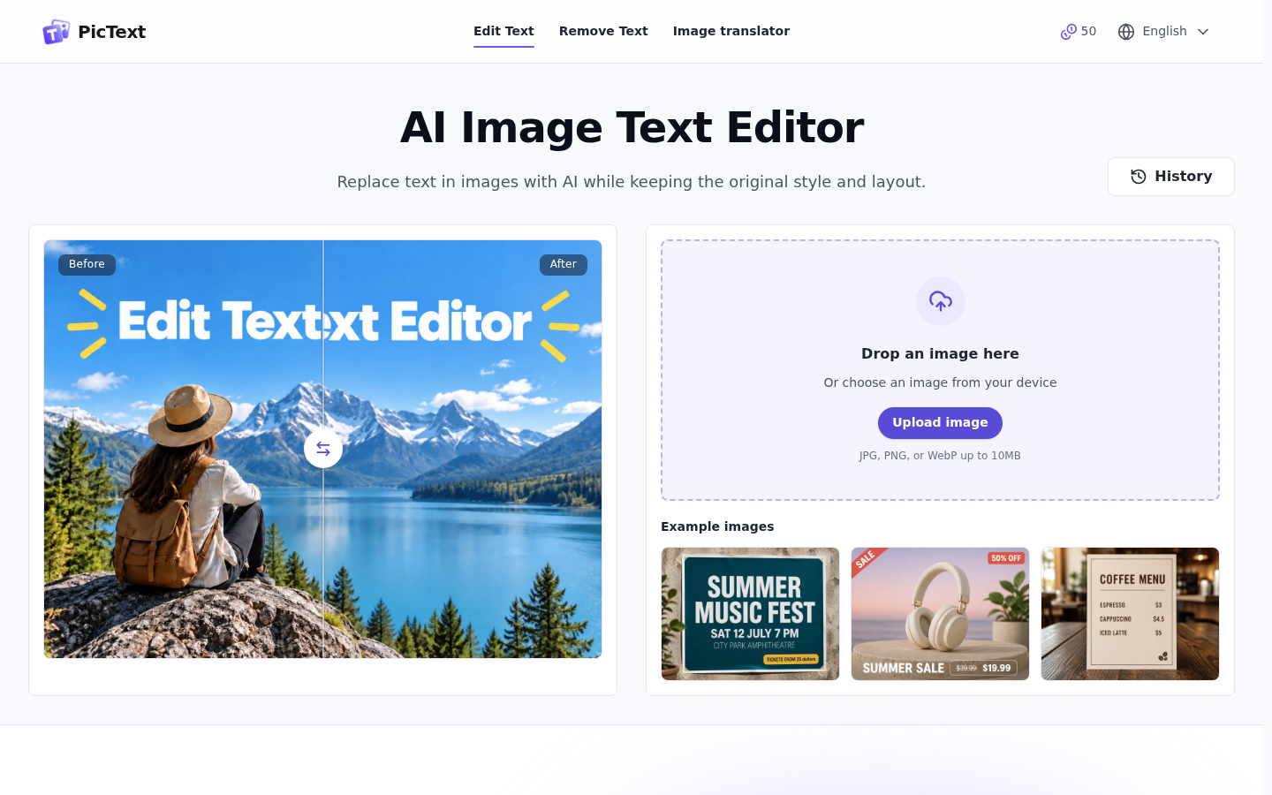Click the globe language icon
The width and height of the screenshot is (1272, 795).
point(1125,32)
